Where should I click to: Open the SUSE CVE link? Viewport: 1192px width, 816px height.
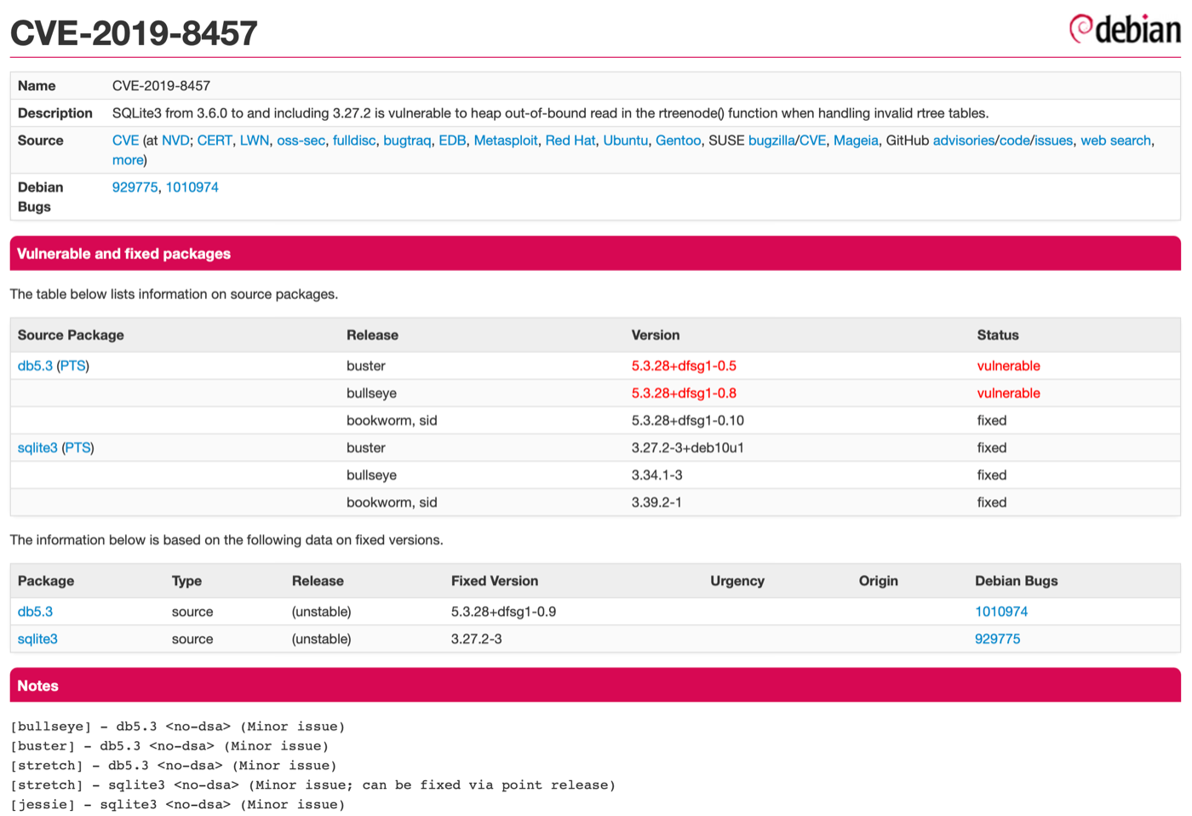point(812,141)
